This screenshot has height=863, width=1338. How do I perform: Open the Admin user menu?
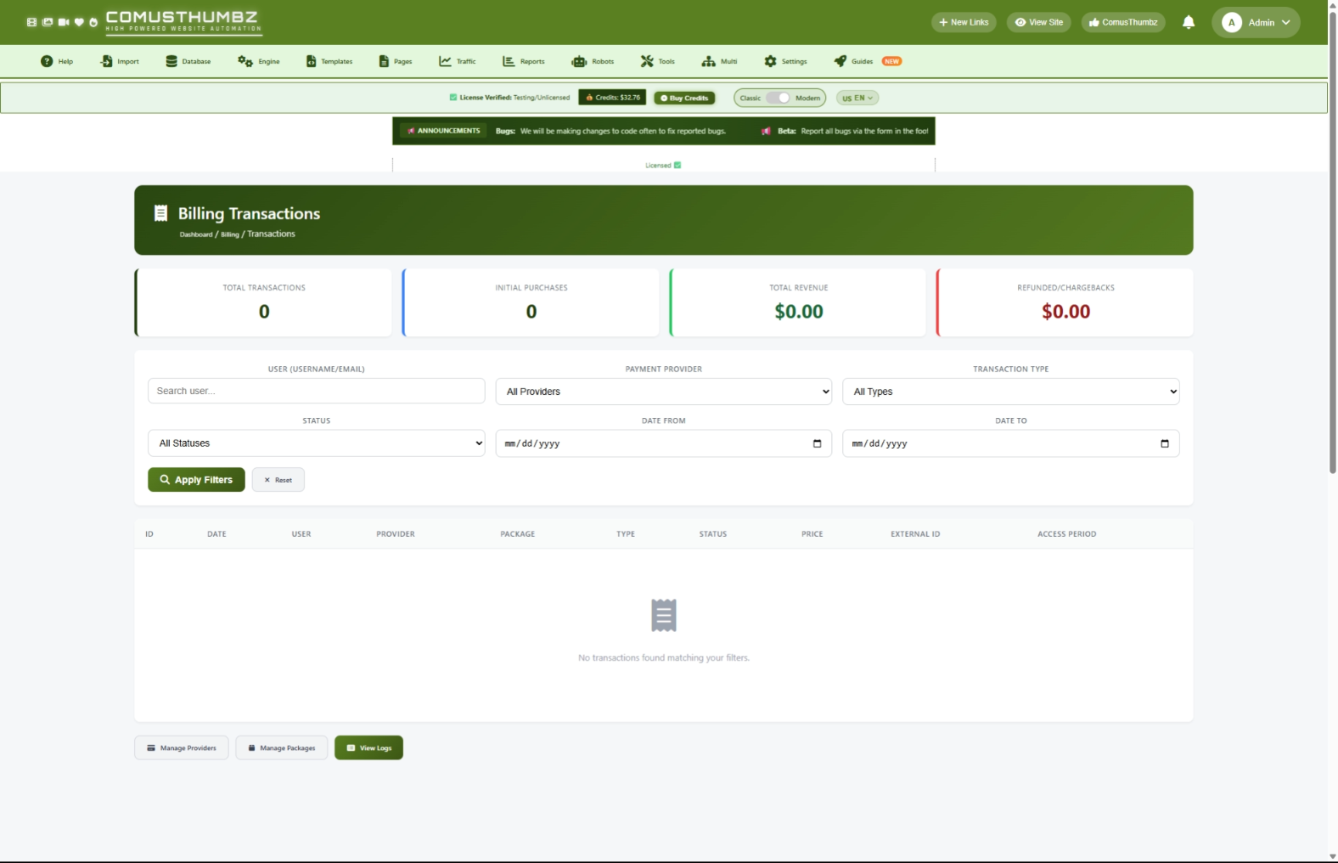click(x=1256, y=22)
